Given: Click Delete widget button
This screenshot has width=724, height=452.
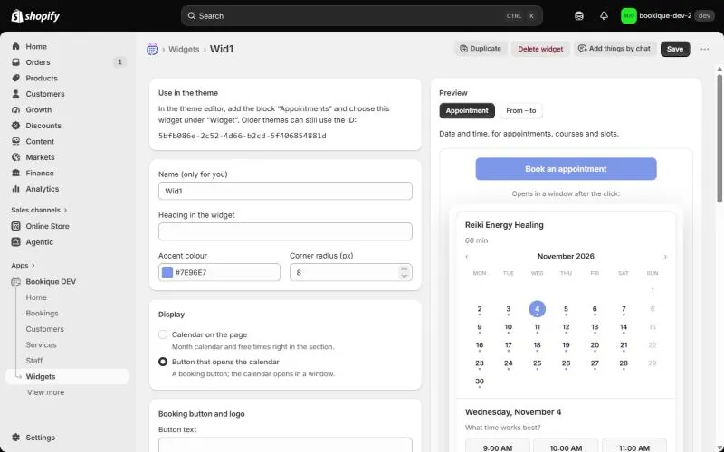Looking at the screenshot, I should pyautogui.click(x=540, y=49).
